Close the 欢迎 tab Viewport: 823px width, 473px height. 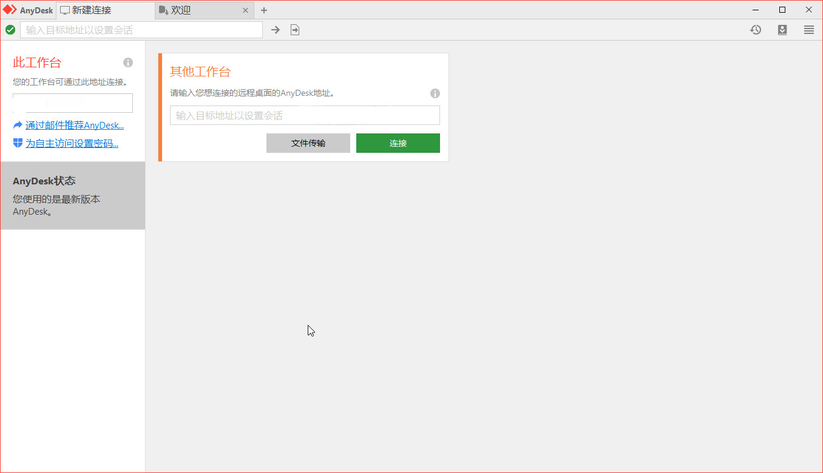click(x=245, y=10)
